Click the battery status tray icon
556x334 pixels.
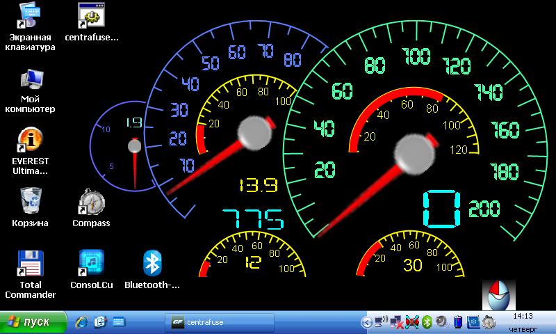coord(457,322)
